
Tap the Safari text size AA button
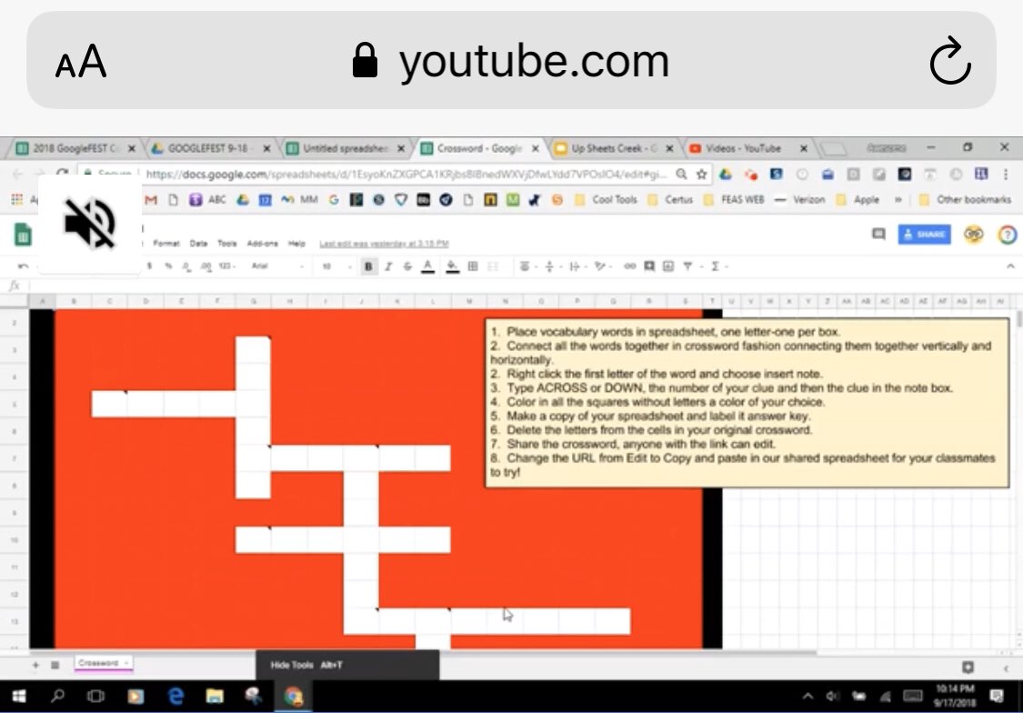(81, 62)
